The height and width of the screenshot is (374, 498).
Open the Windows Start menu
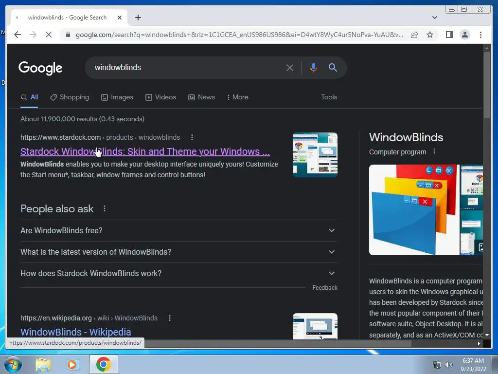click(13, 364)
